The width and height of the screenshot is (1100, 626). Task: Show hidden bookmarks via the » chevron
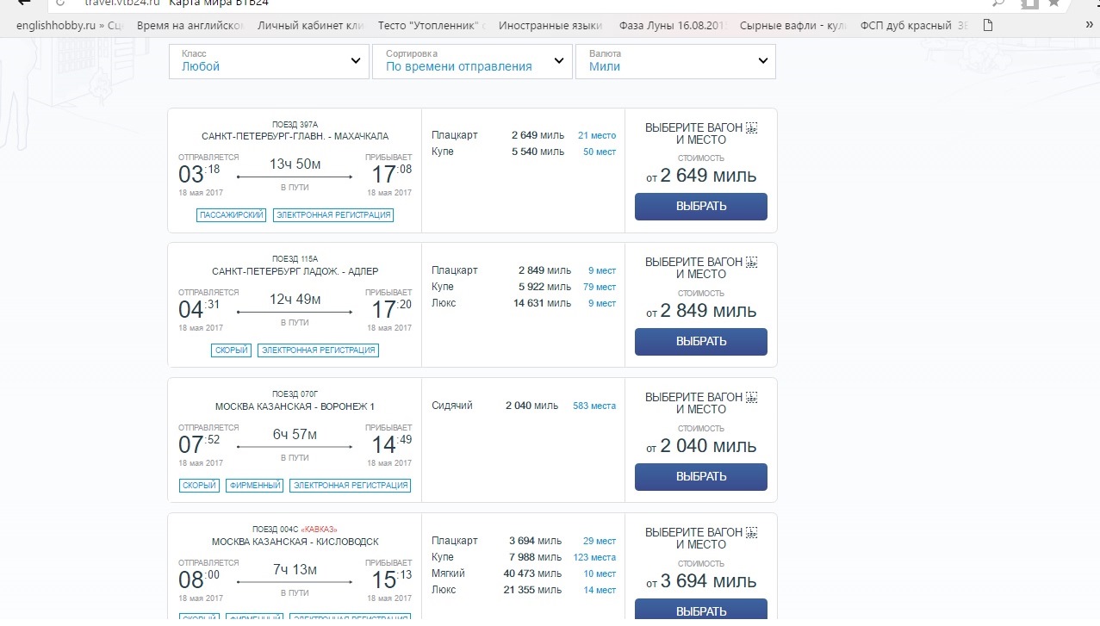point(1089,25)
